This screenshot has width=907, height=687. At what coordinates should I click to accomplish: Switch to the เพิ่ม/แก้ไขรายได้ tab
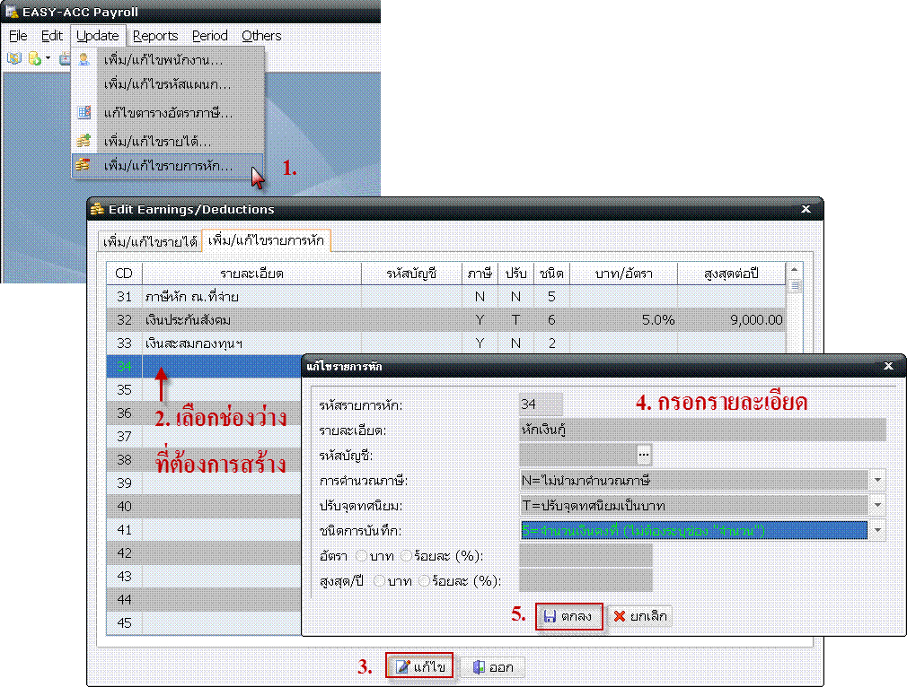150,242
